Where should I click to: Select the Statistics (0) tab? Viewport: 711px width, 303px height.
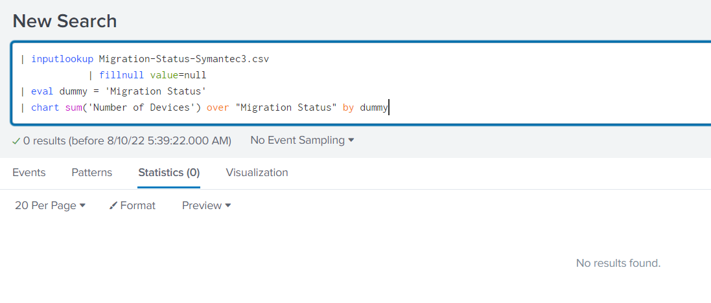click(x=169, y=172)
